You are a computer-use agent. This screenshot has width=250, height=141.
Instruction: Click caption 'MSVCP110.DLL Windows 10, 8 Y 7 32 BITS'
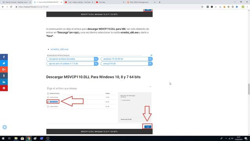pos(99,14)
